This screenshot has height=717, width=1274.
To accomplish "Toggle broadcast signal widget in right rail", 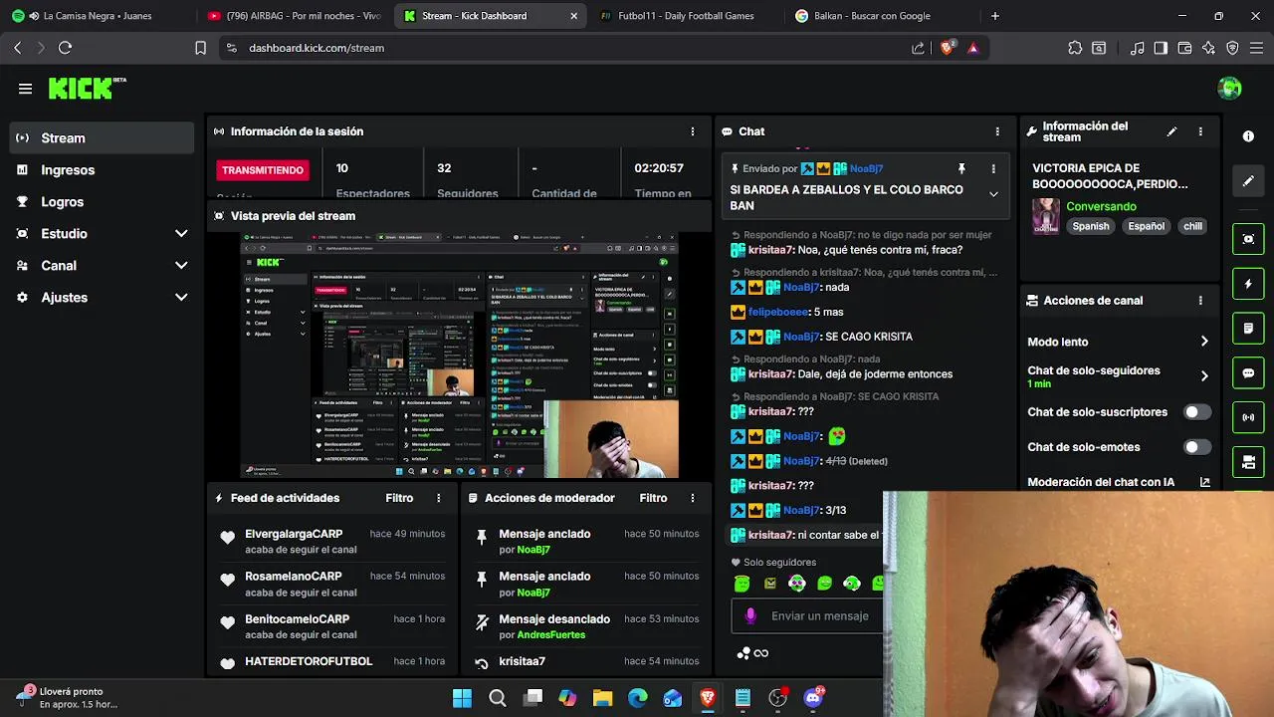I will [x=1248, y=417].
